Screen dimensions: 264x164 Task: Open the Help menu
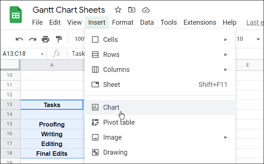(x=230, y=22)
